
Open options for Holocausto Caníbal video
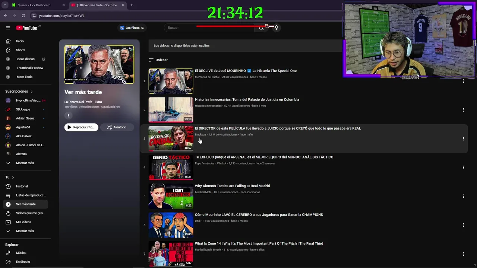(x=463, y=138)
